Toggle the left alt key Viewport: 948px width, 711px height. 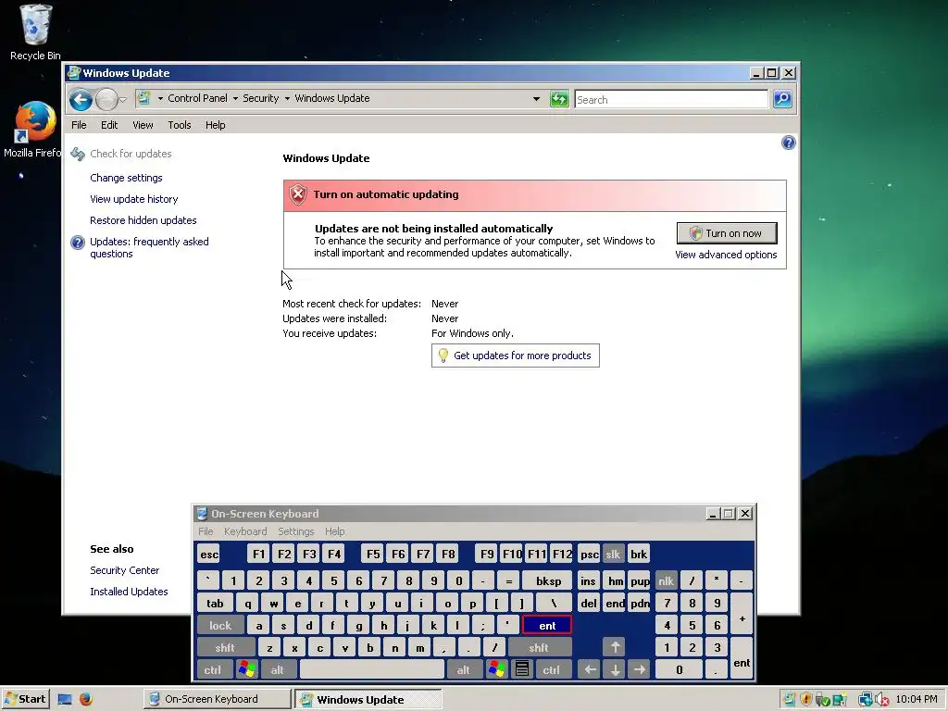278,670
